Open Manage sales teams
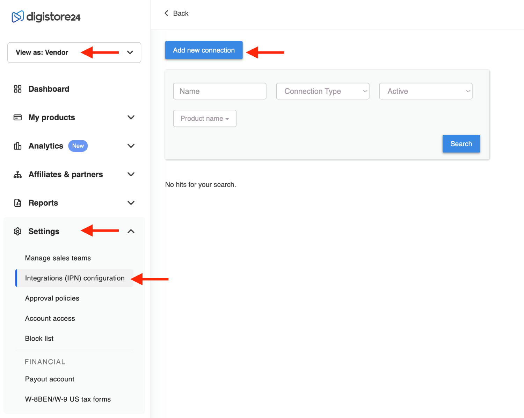This screenshot has height=418, width=524. [x=58, y=258]
